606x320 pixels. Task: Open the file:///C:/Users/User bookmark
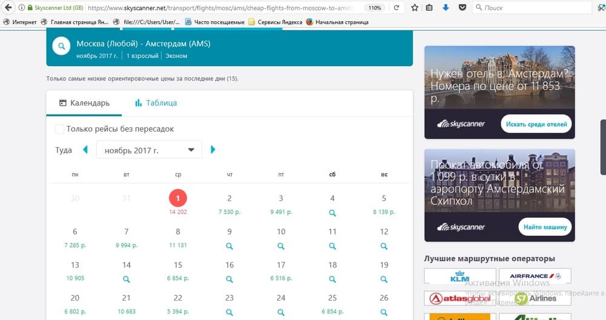click(x=147, y=22)
